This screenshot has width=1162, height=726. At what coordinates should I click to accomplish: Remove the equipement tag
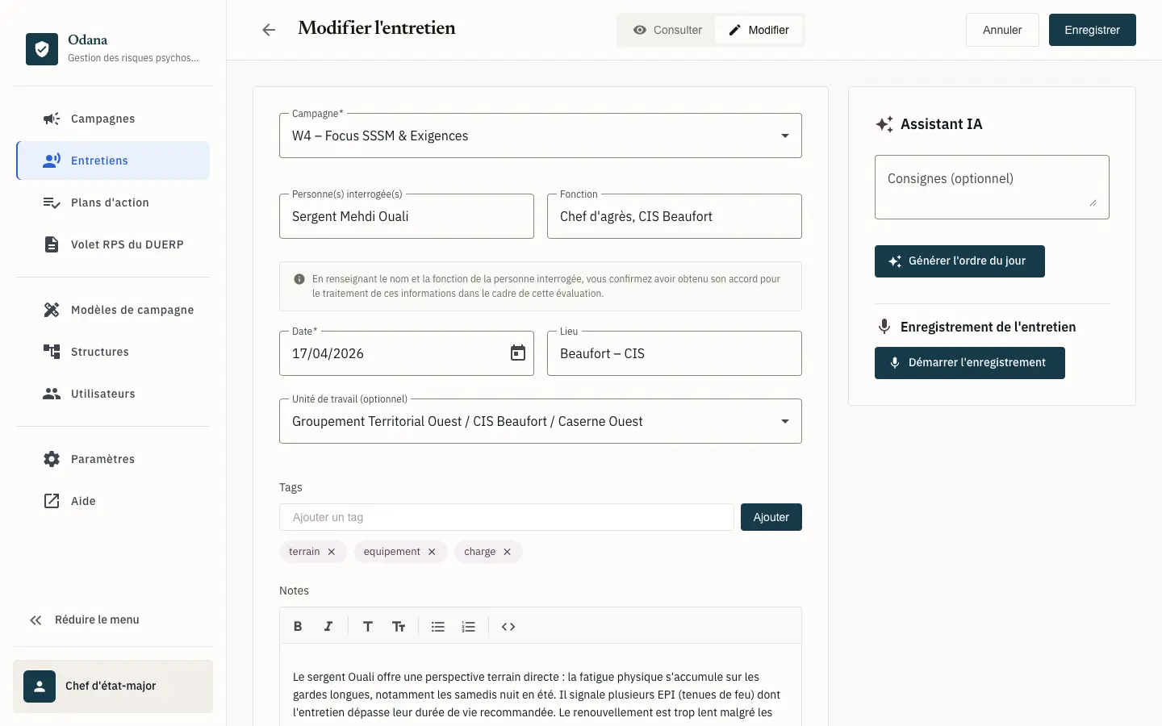pyautogui.click(x=432, y=552)
